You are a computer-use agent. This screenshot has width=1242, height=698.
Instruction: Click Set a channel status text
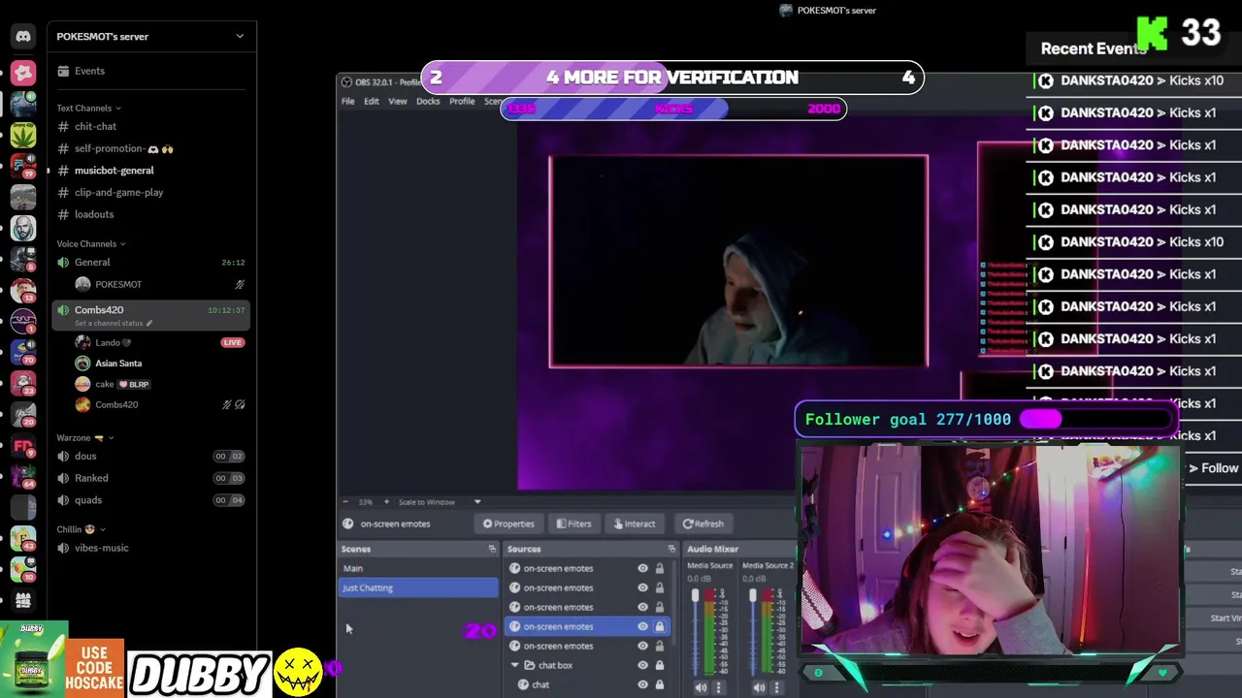click(x=109, y=324)
